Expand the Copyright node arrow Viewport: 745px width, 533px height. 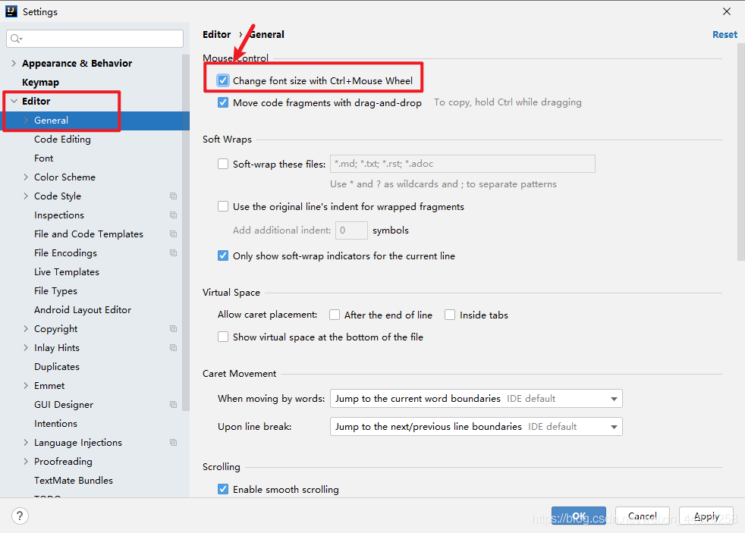[x=26, y=328]
